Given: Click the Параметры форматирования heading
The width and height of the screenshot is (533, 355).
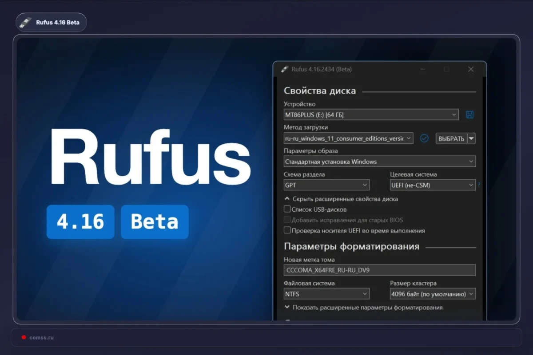Looking at the screenshot, I should pos(351,247).
